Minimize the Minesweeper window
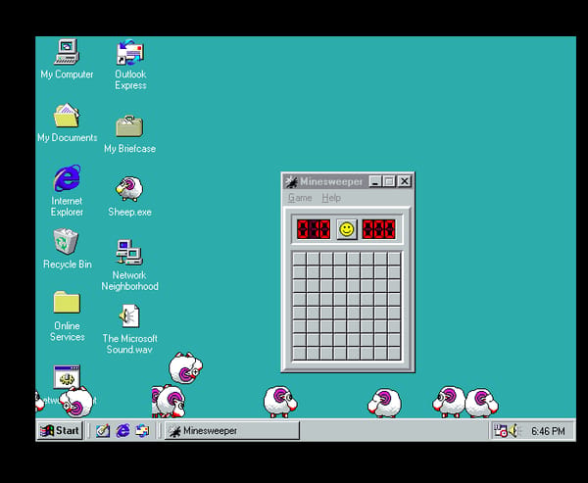This screenshot has width=588, height=483. tap(375, 181)
